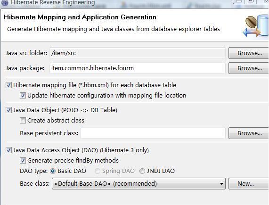The height and width of the screenshot is (205, 269).
Task: Enable the Create abstract class option
Action: tap(23, 121)
